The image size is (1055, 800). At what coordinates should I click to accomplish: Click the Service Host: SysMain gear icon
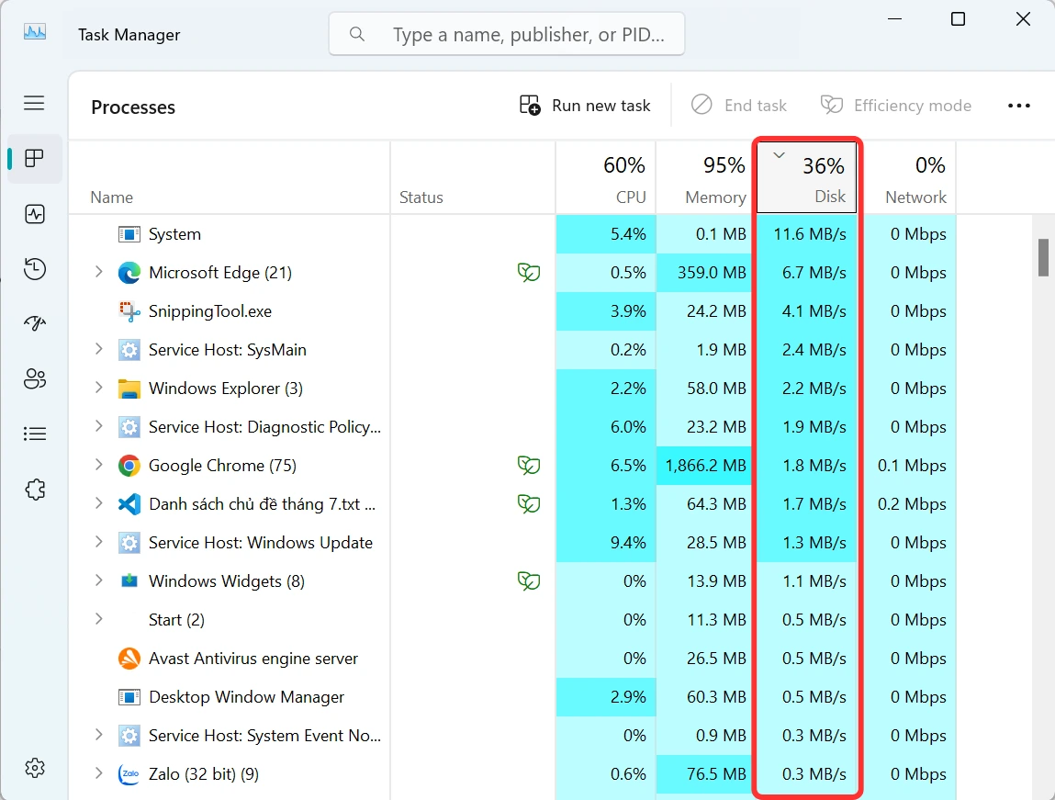129,350
